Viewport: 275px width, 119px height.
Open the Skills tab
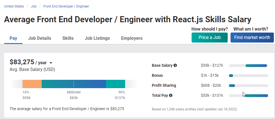[x=68, y=38]
